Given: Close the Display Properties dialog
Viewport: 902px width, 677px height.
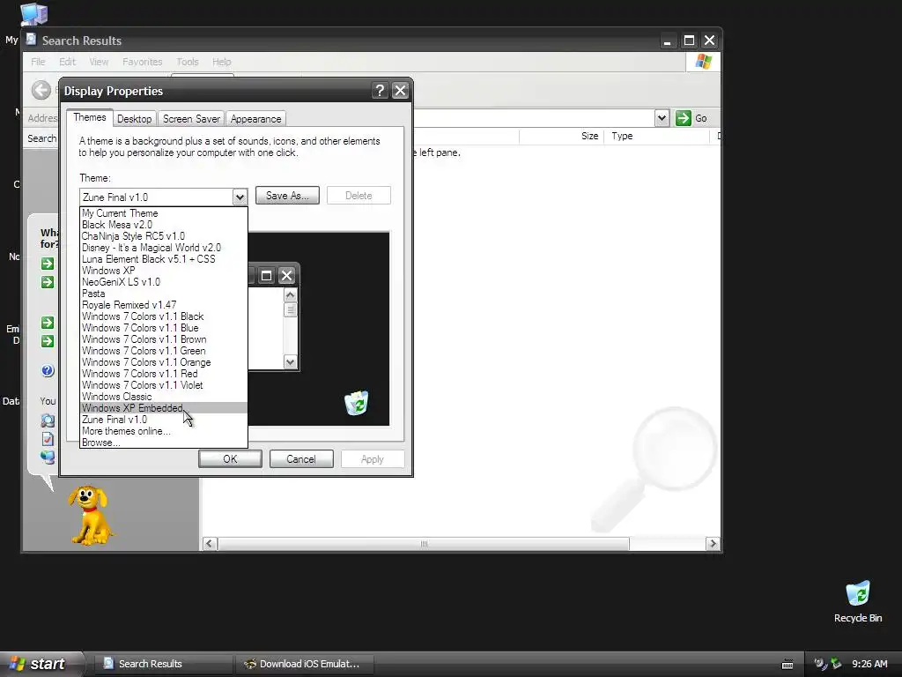Looking at the screenshot, I should point(400,91).
